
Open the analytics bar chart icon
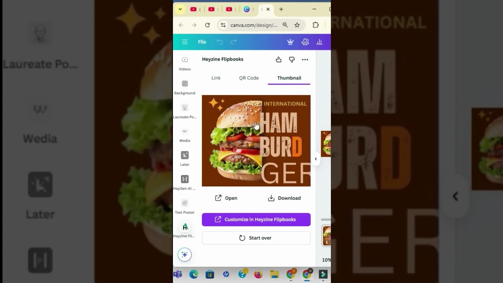(319, 42)
